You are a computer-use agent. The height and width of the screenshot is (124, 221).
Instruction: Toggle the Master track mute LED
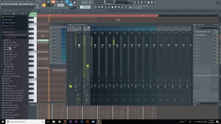(76, 33)
